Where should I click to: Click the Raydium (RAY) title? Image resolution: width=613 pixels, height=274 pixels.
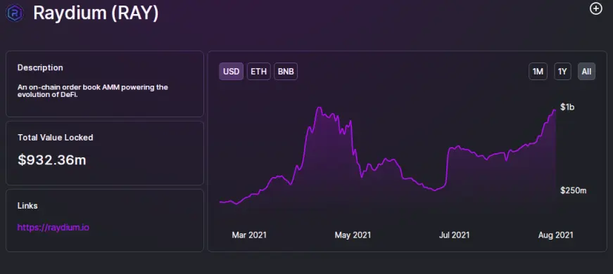[x=96, y=13]
